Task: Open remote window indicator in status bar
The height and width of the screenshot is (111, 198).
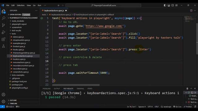Action: point(2,107)
